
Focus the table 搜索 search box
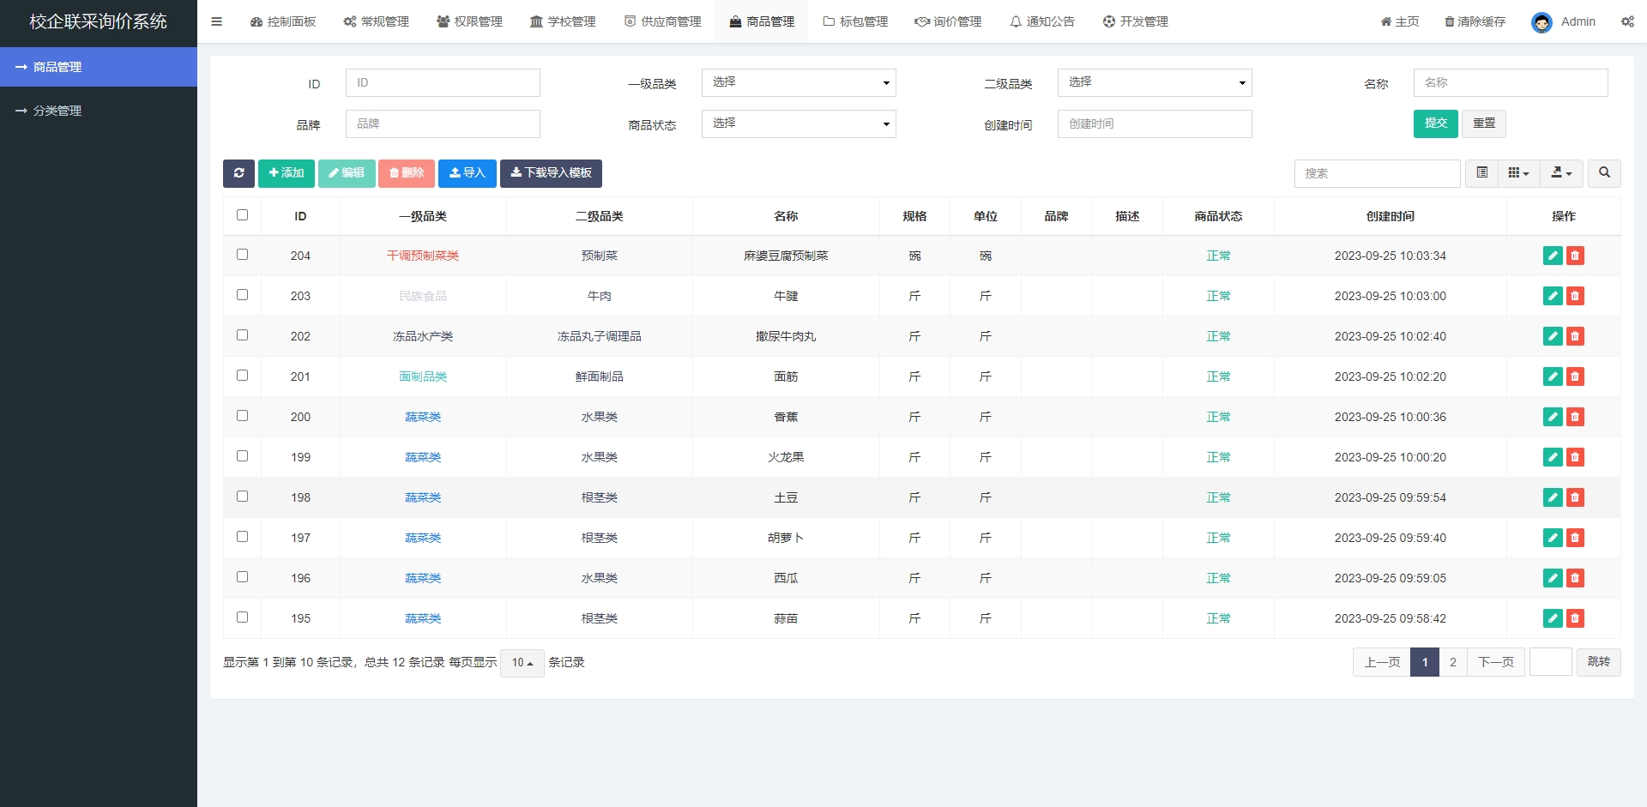(x=1378, y=173)
